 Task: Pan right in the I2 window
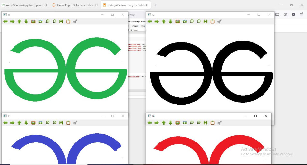[x=157, y=22]
